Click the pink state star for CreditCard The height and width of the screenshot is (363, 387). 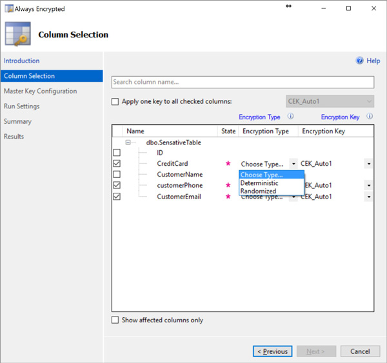click(228, 164)
